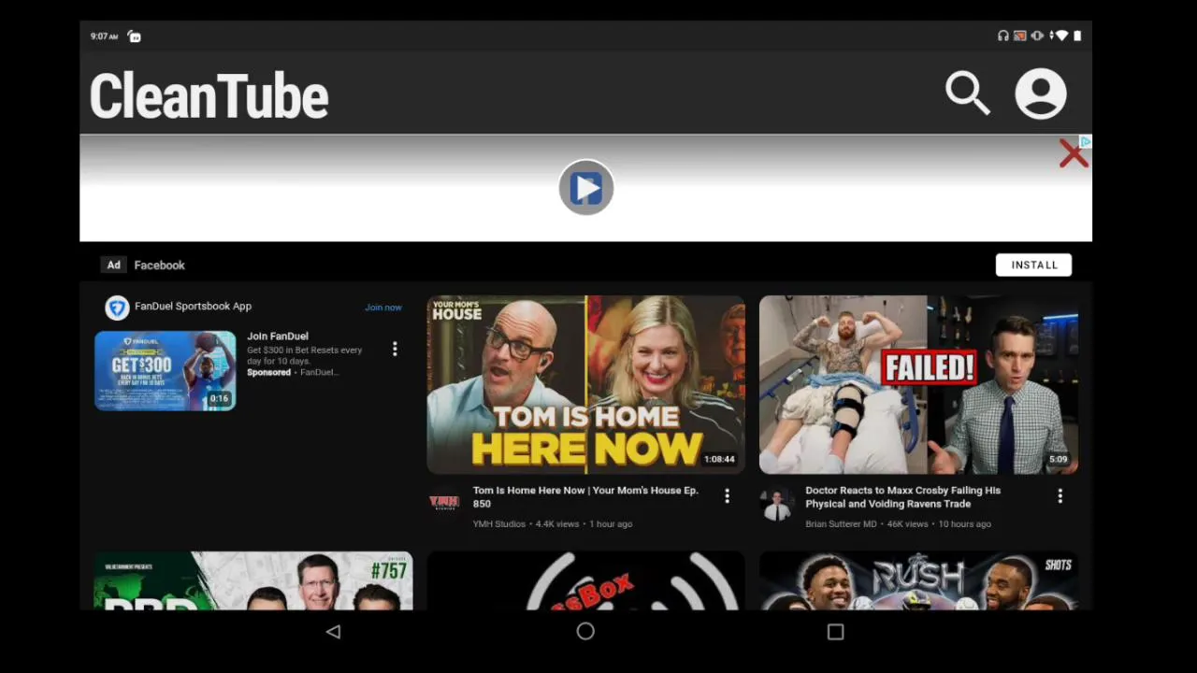Click the CleanTube app title
The height and width of the screenshot is (673, 1197).
(209, 95)
